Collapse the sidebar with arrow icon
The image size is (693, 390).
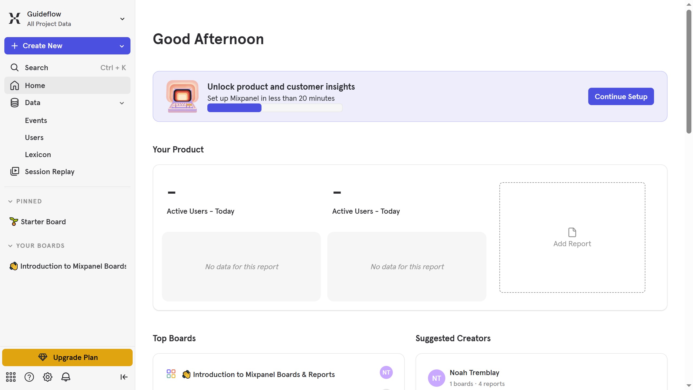124,377
